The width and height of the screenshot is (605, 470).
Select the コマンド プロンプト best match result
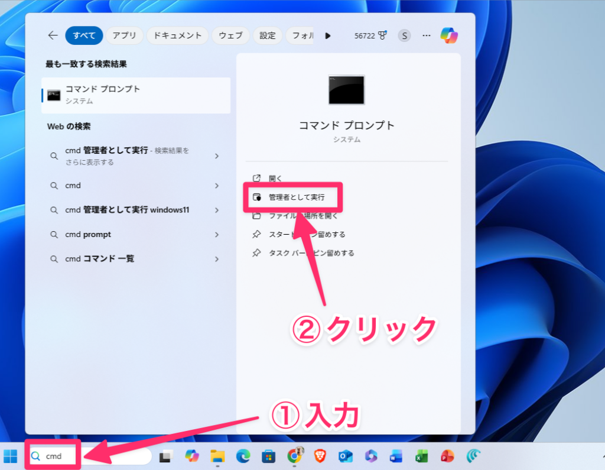(136, 95)
